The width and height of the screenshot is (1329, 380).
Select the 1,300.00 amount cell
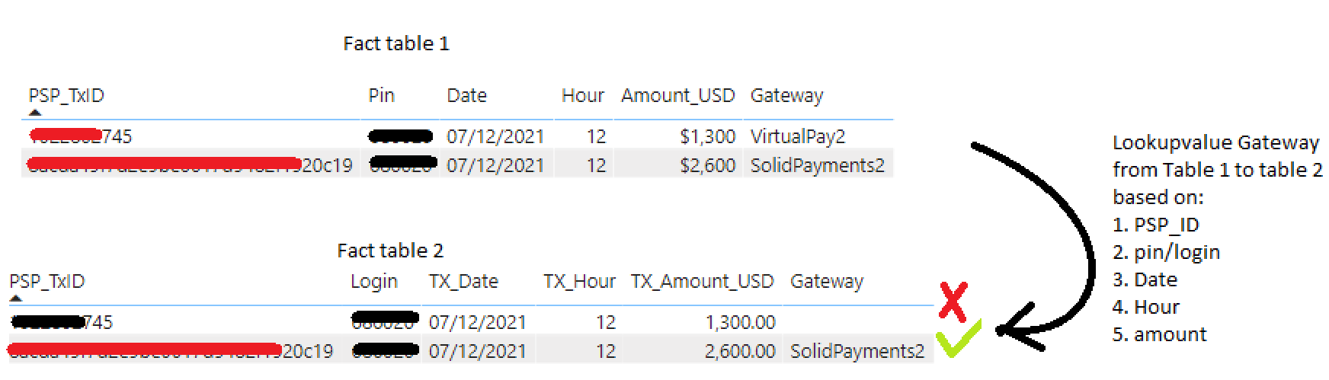(741, 322)
